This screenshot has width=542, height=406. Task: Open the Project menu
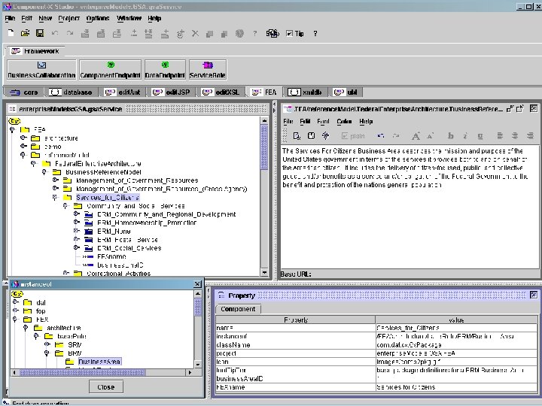point(69,18)
